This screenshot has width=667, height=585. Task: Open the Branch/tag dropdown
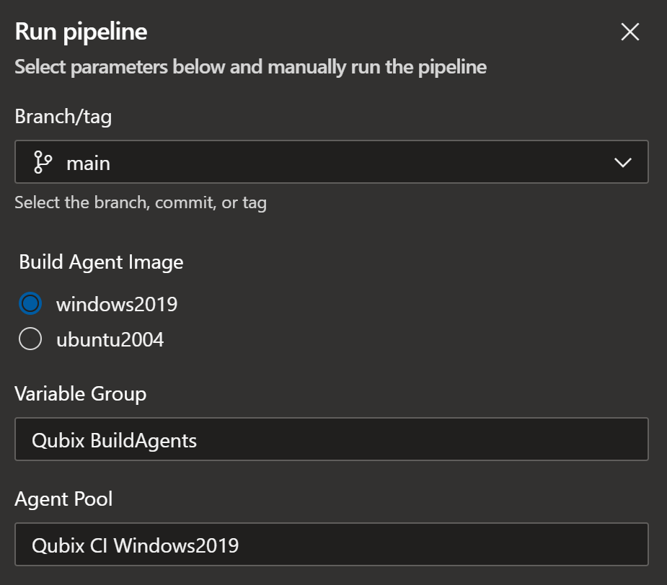331,162
